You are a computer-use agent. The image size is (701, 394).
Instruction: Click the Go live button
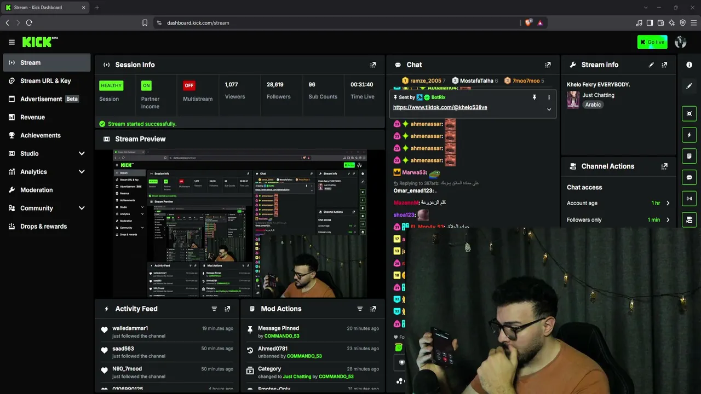(x=652, y=42)
